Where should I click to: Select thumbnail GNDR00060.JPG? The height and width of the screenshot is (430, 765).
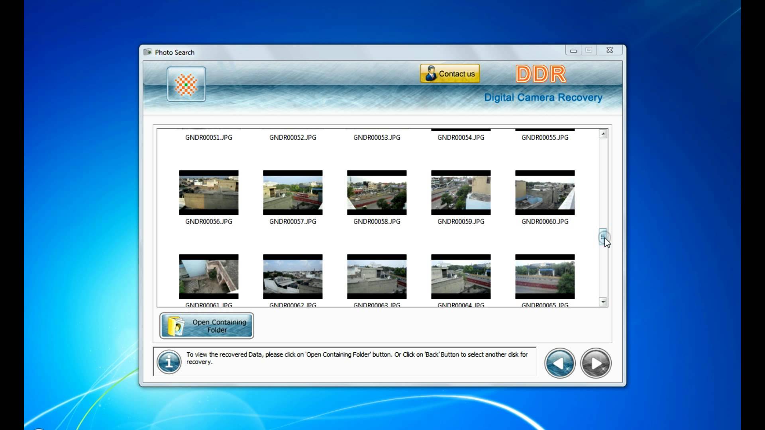pyautogui.click(x=545, y=193)
